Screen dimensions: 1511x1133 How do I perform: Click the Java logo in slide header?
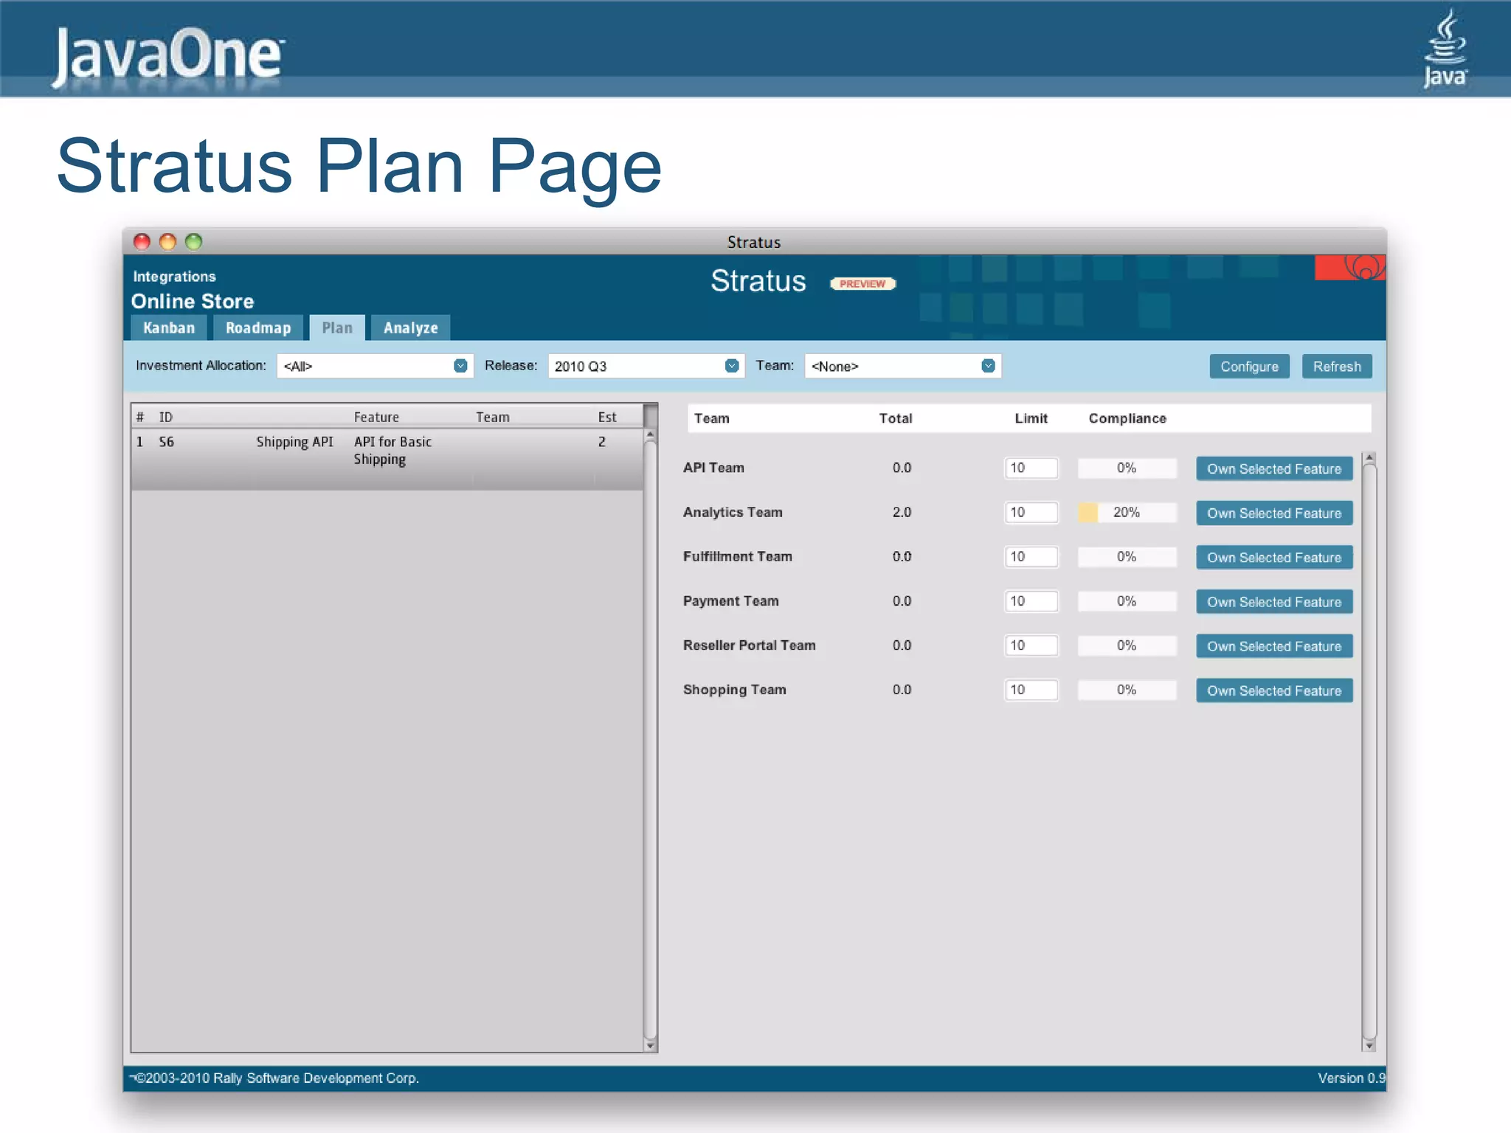pyautogui.click(x=1445, y=49)
